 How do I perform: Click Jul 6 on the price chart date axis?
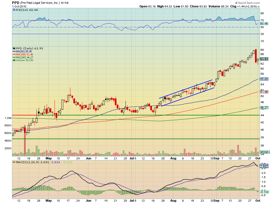(133, 158)
